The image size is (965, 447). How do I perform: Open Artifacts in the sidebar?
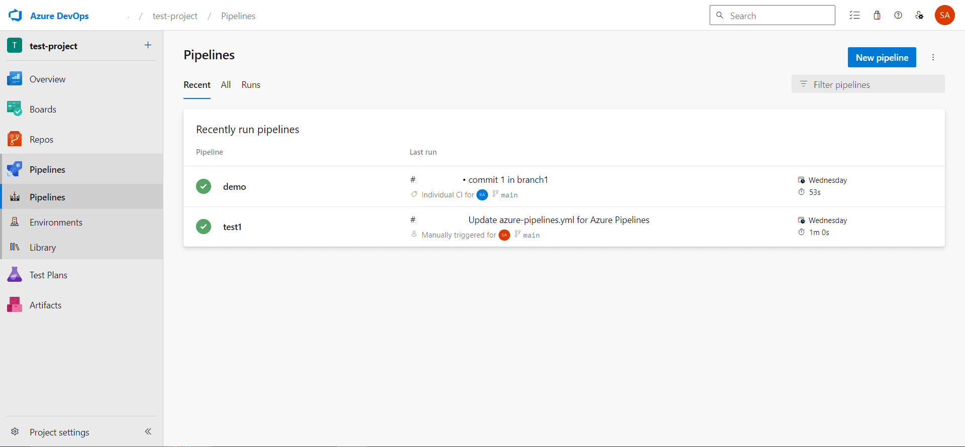45,305
